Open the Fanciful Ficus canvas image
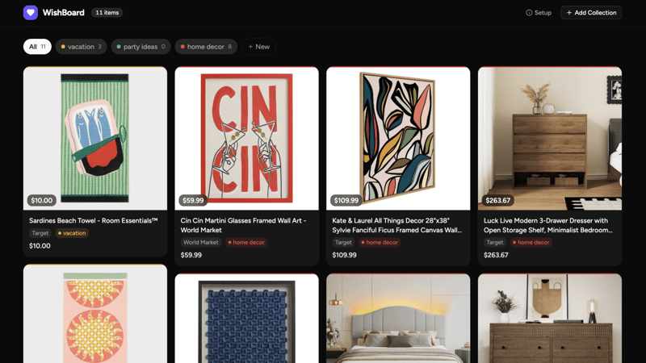This screenshot has width=646, height=363. click(398, 138)
